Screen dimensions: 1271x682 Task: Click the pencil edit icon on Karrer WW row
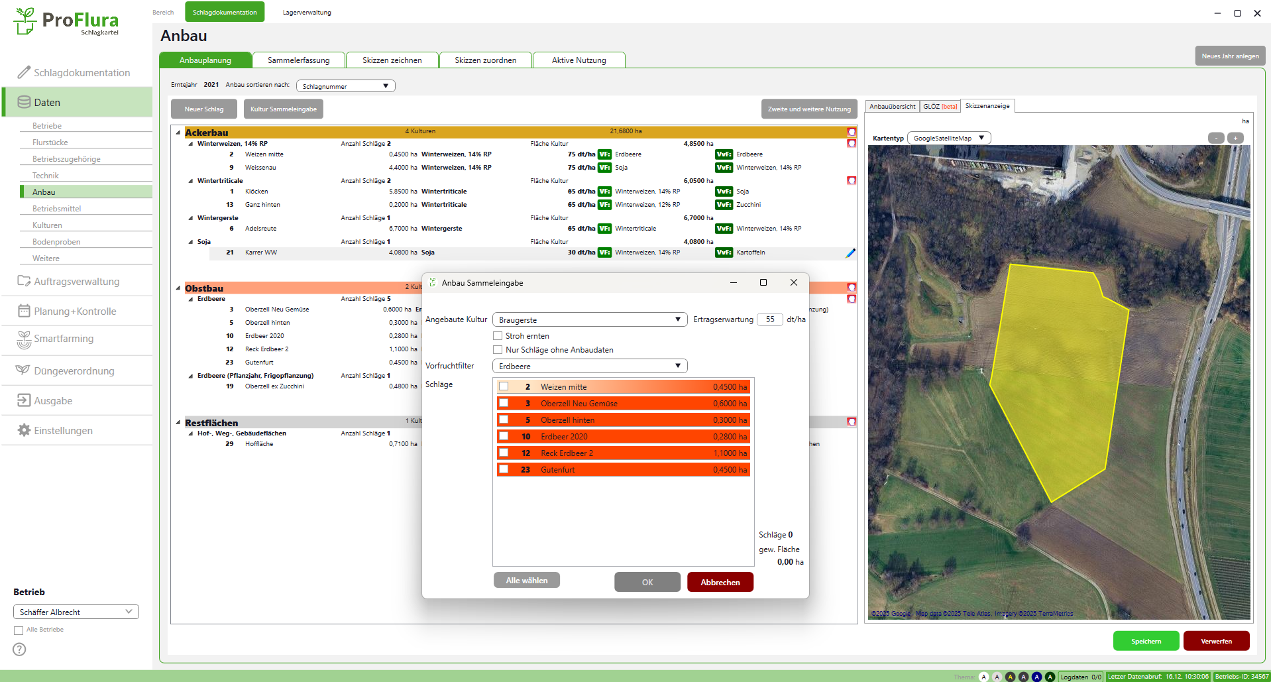pos(850,253)
